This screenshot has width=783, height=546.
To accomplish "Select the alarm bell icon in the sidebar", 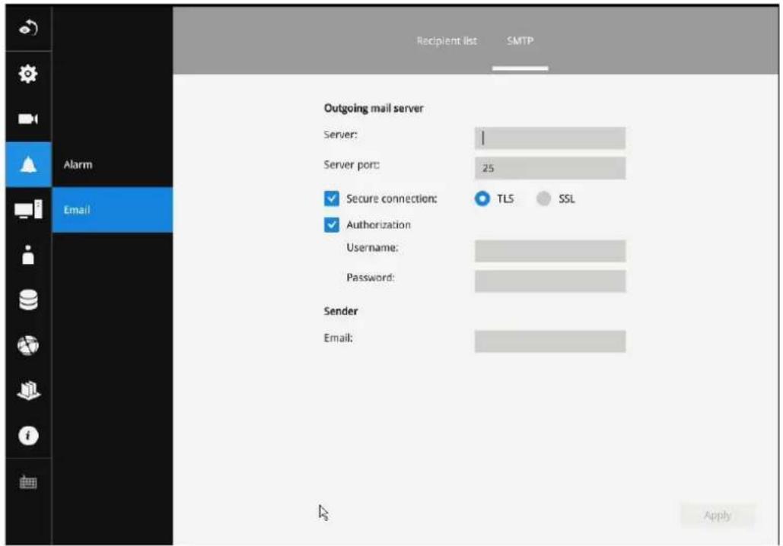I will coord(28,164).
